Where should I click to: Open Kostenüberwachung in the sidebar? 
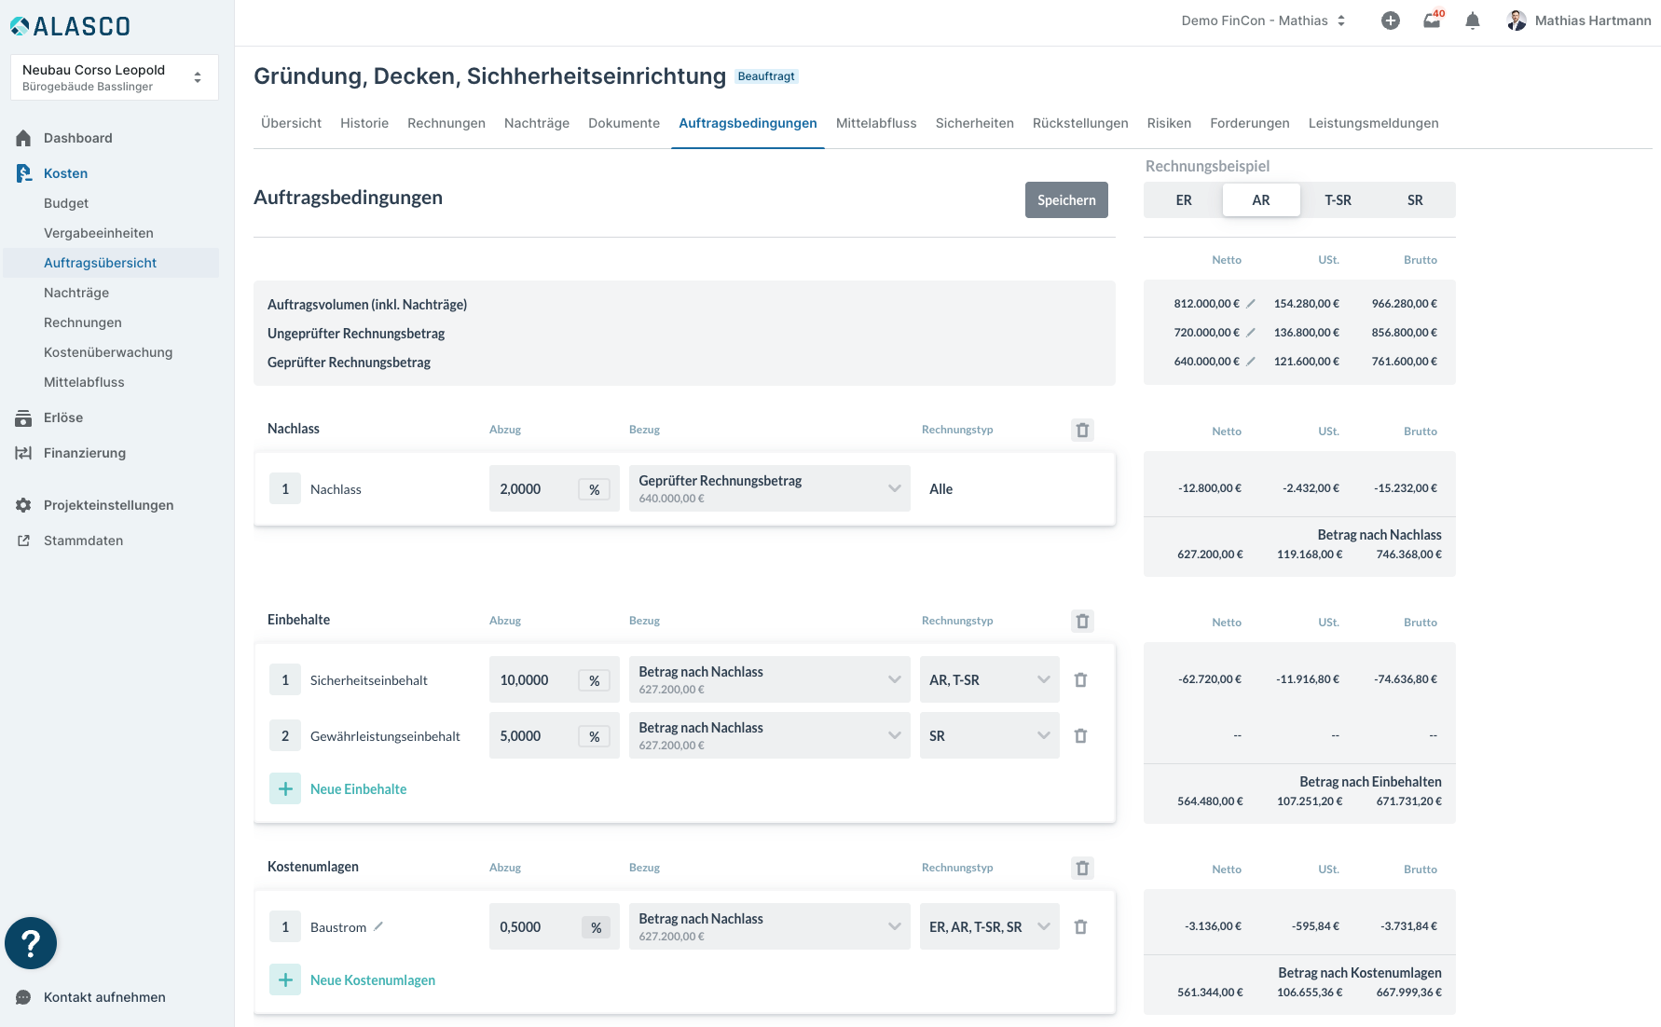108,352
